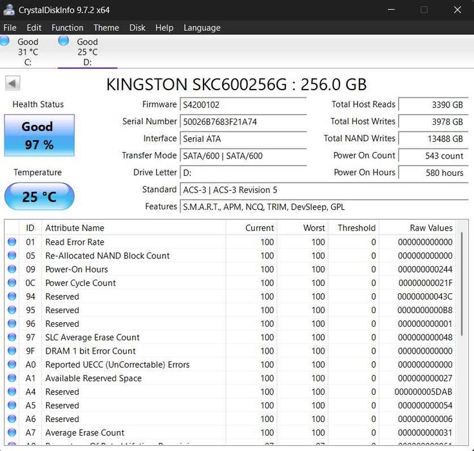Click the Attribute Name column header
Viewport: 474px width, 451px height.
tap(133, 228)
